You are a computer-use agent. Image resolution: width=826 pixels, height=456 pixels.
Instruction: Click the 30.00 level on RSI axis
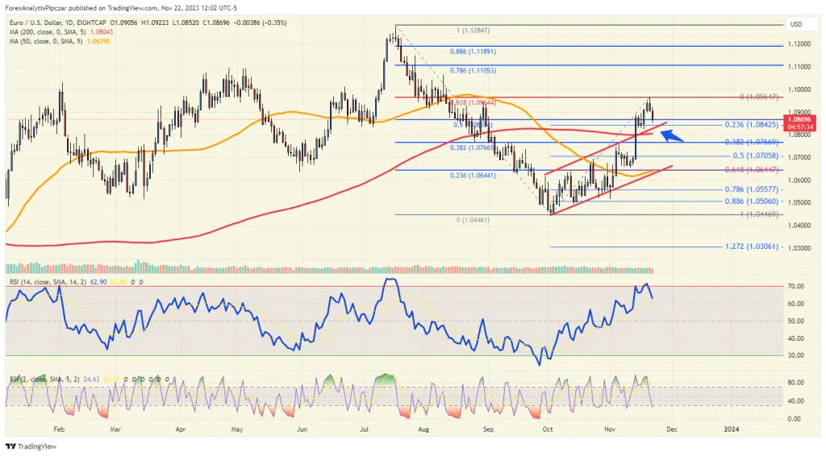point(796,355)
